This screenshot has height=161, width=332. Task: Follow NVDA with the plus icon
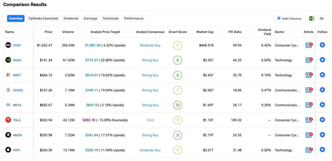click(x=322, y=60)
